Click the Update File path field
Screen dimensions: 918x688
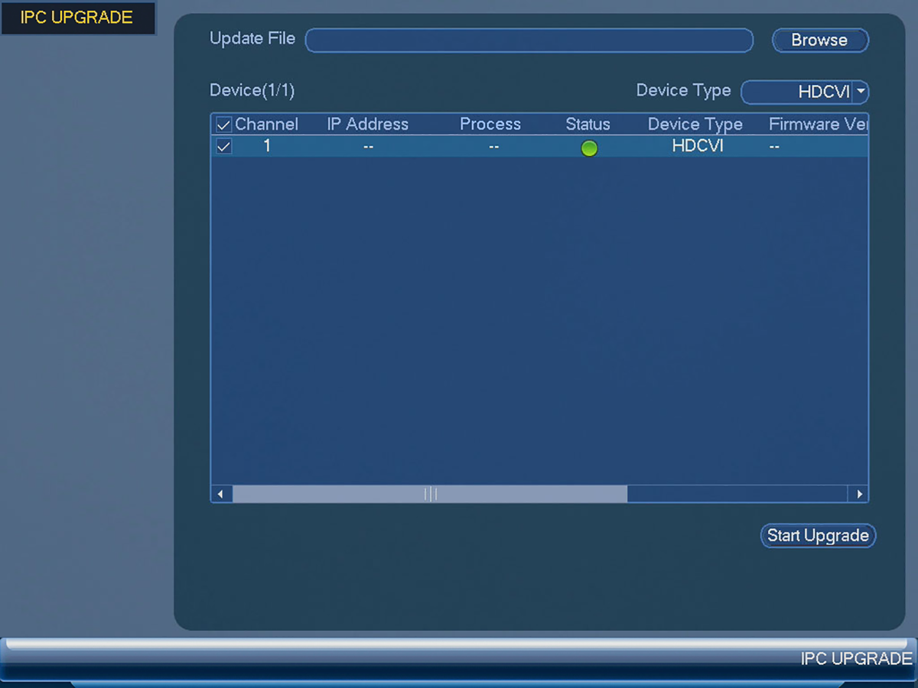coord(529,41)
